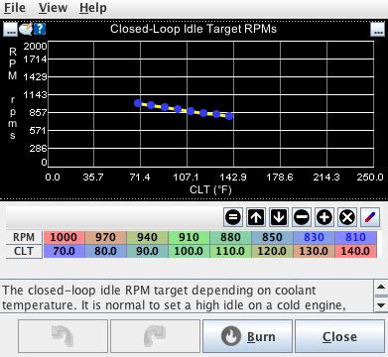Select the RPM cell 880
This screenshot has width=388, height=357.
(x=230, y=237)
